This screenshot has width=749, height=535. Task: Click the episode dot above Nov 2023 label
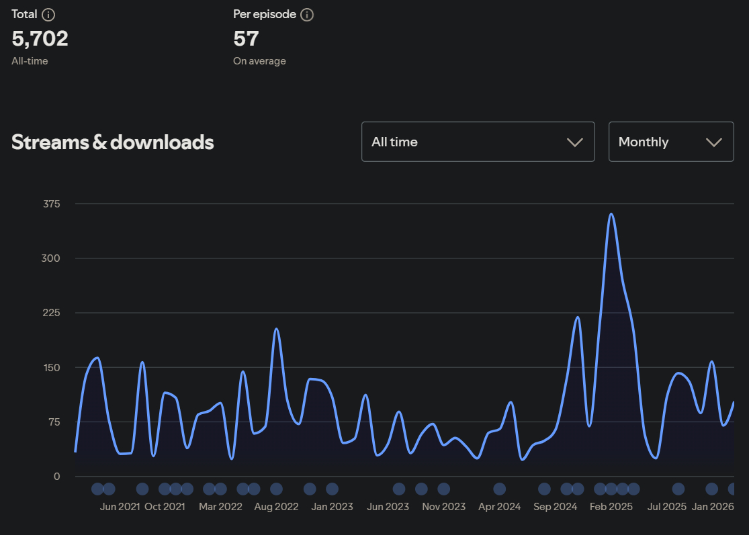(443, 489)
